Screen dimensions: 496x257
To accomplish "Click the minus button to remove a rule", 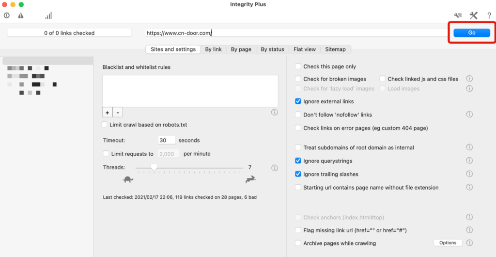I will tap(118, 112).
